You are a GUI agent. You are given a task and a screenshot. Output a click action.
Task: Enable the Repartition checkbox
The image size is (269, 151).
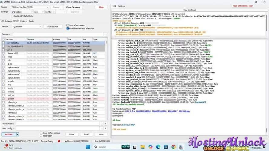[x=41, y=136]
